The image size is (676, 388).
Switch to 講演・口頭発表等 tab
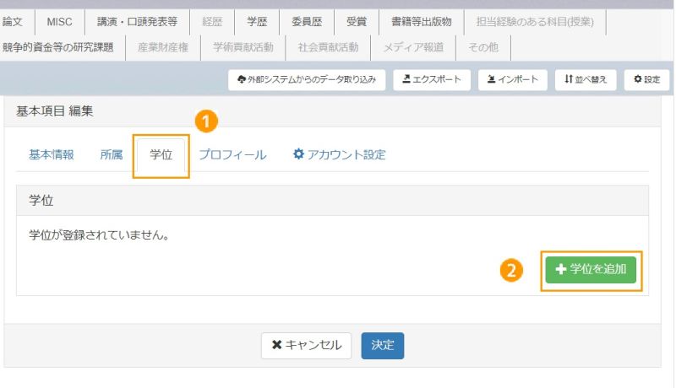(x=137, y=22)
